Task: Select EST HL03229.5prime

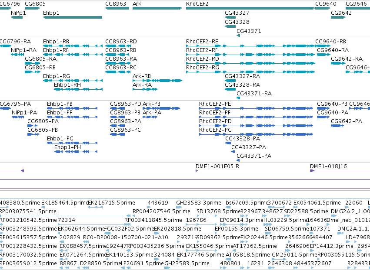Action: [x=285, y=220]
